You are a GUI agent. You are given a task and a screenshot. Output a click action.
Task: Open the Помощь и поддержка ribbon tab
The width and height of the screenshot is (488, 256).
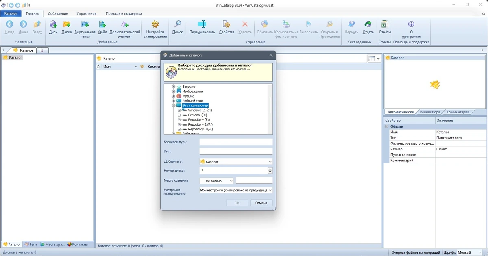tap(124, 13)
